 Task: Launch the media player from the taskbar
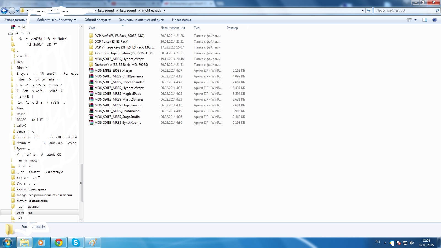pyautogui.click(x=41, y=242)
